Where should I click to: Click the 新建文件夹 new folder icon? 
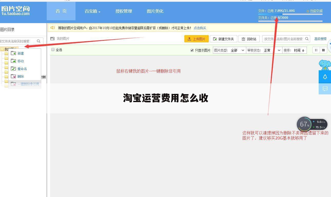click(215, 39)
